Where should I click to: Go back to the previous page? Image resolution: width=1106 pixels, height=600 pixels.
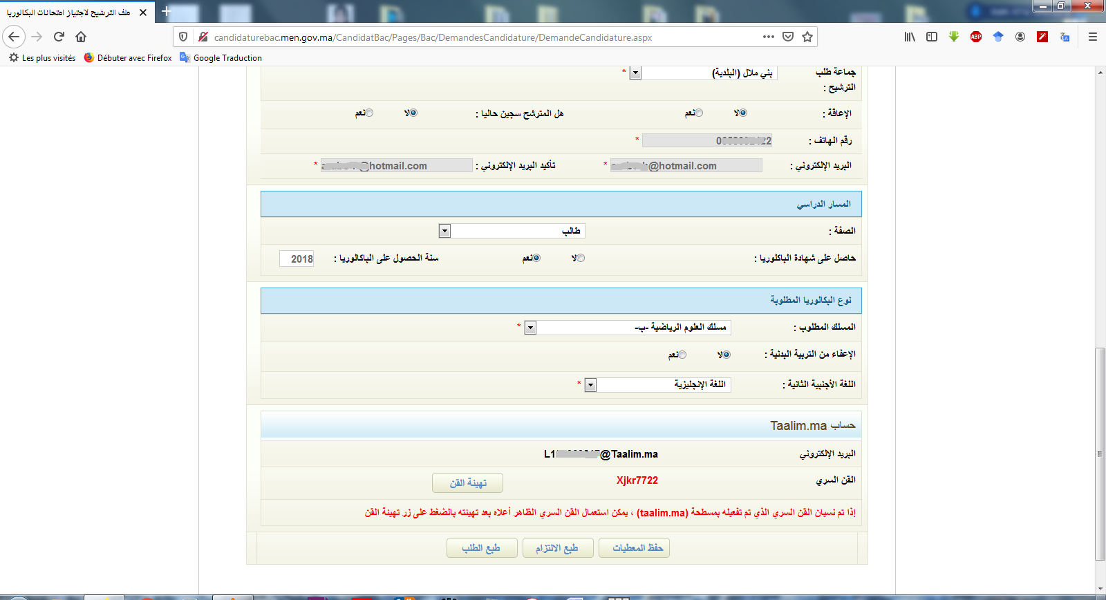14,37
